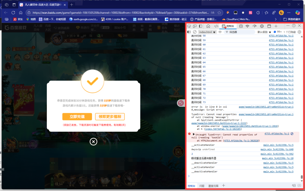
Task: Open the Sources bug icon panel
Action: pyautogui.click(x=241, y=26)
